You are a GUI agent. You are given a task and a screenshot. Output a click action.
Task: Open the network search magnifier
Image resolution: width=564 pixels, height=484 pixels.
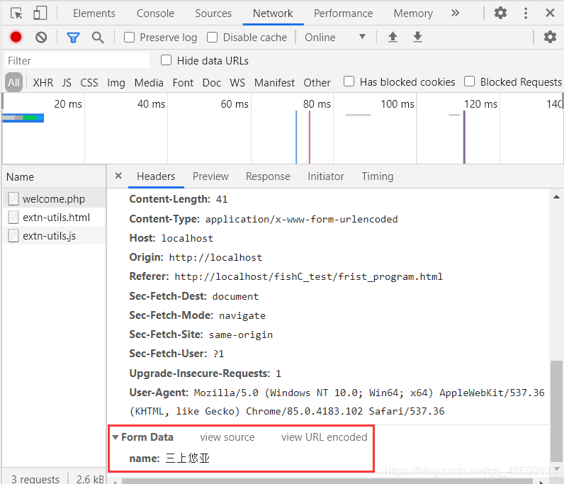pos(98,37)
